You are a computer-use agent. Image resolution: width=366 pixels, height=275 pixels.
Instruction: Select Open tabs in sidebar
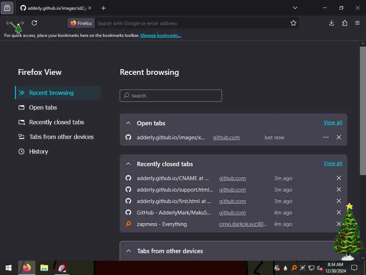click(x=58, y=107)
